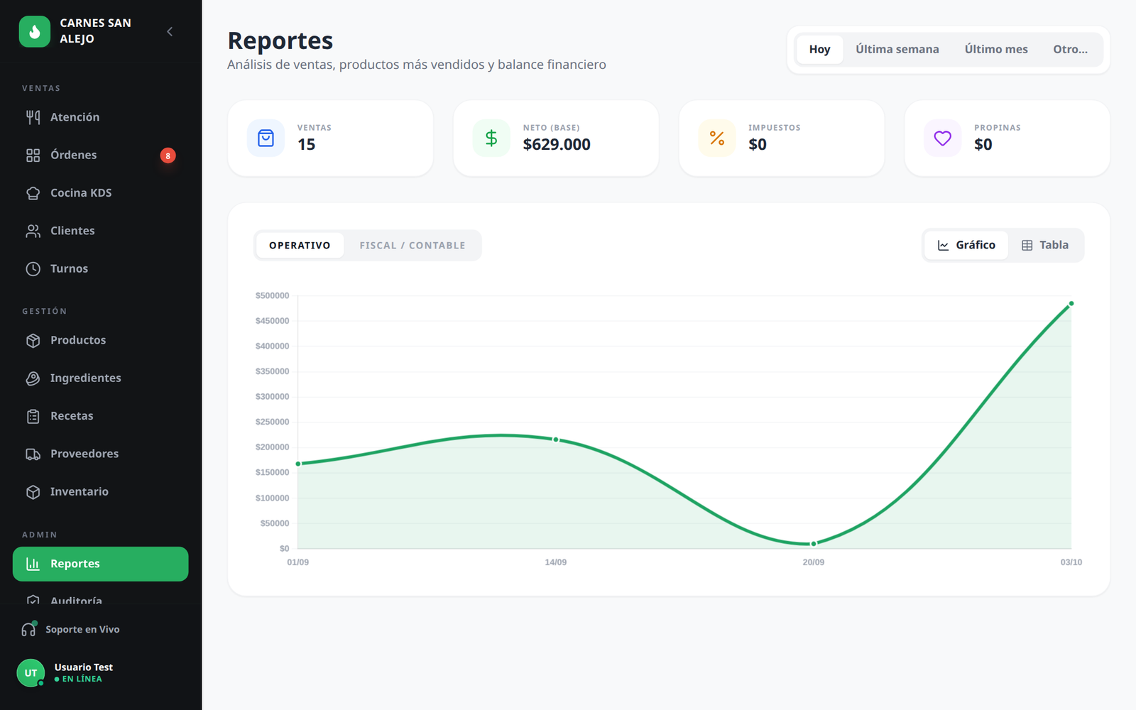
Task: Open Órdenes via its grid icon
Action: click(33, 155)
